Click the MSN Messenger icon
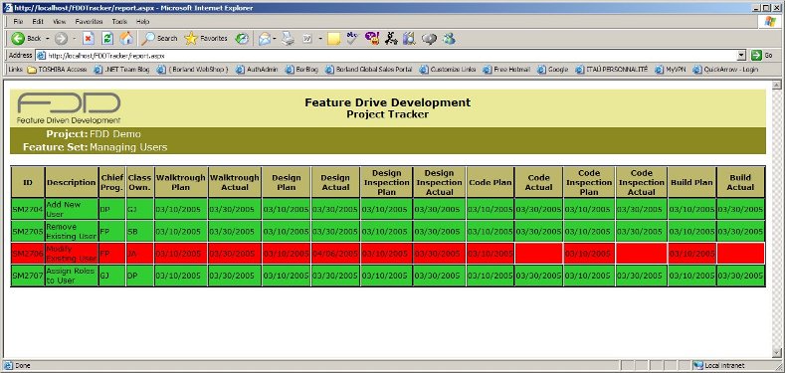This screenshot has height=373, width=785. click(x=449, y=38)
